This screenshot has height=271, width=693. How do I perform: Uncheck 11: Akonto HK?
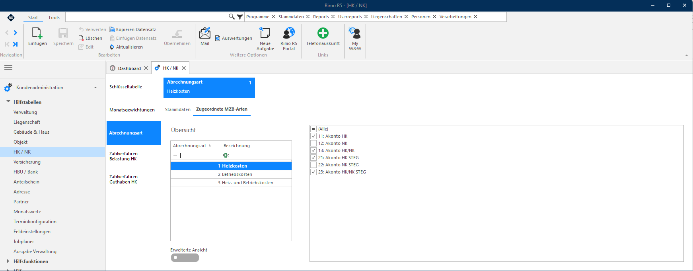pyautogui.click(x=313, y=136)
